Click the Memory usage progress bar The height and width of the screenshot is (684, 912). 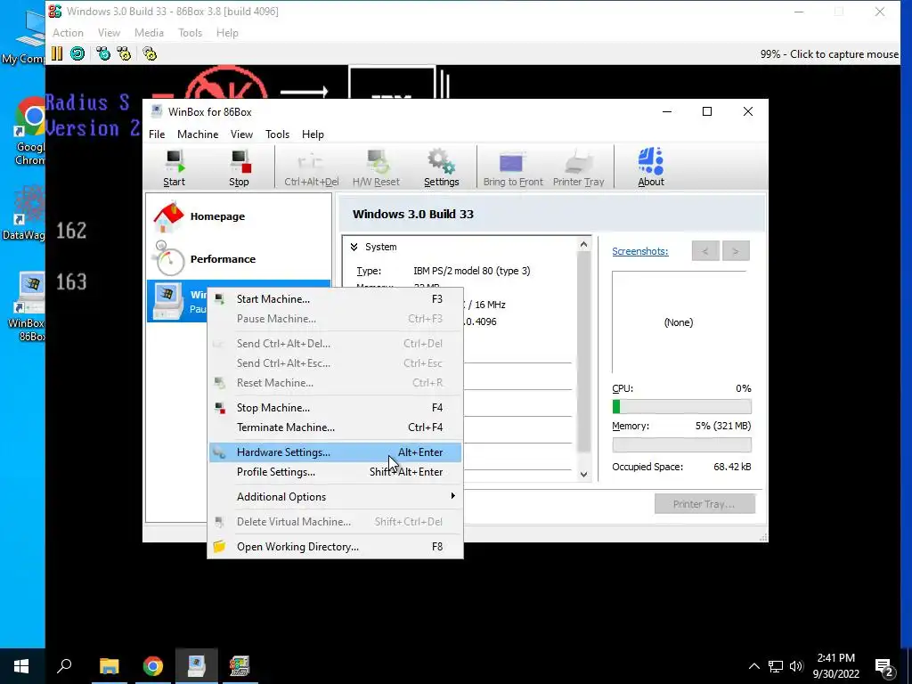681,445
